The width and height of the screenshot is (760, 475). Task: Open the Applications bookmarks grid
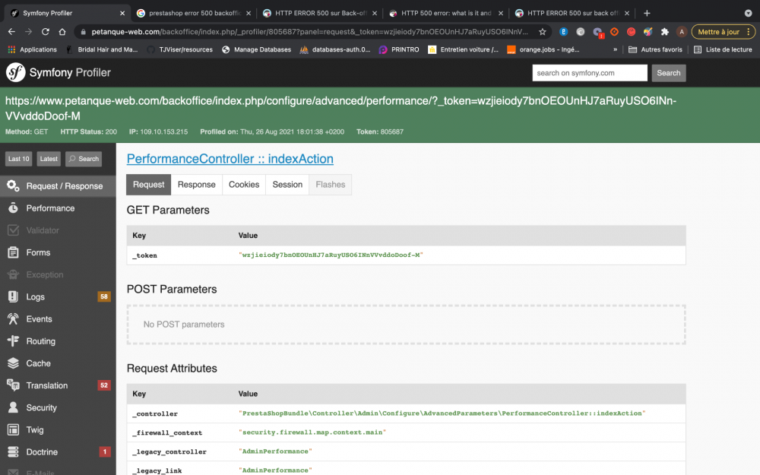click(x=33, y=49)
